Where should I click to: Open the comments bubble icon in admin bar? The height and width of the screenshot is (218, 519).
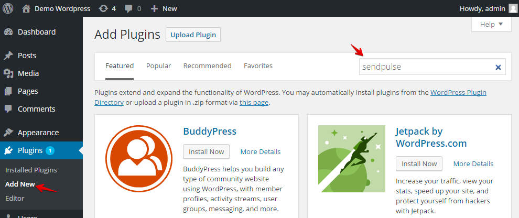point(128,8)
